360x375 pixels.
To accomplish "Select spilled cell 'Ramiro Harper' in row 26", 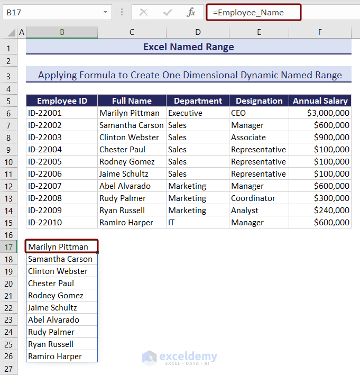I will [x=62, y=356].
